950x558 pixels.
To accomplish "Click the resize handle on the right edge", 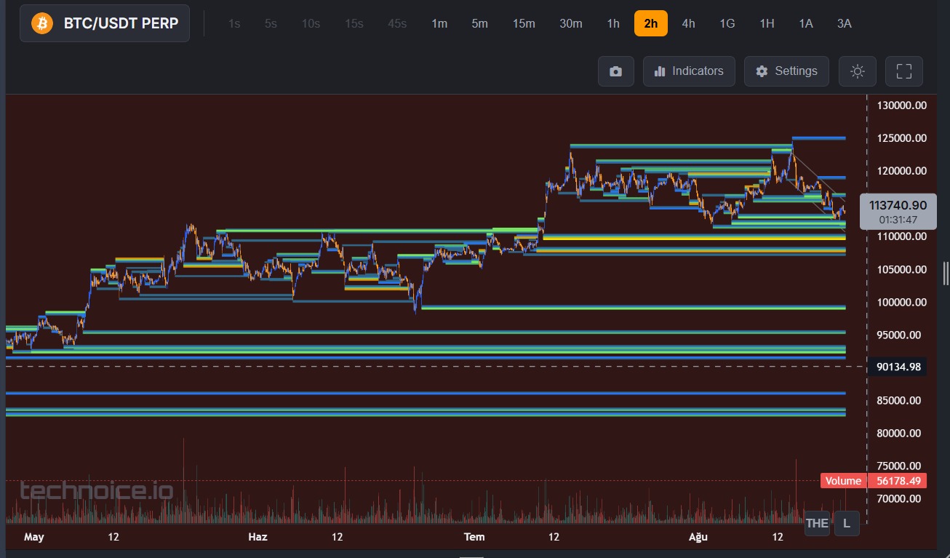I will (x=946, y=274).
